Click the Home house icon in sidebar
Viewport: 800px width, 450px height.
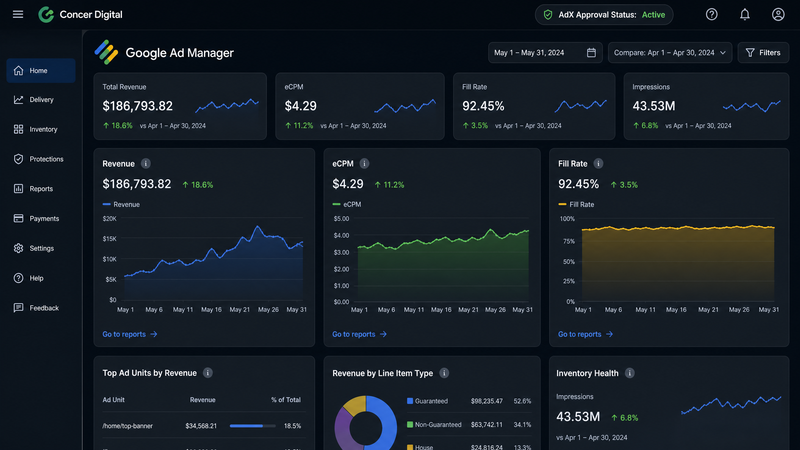pyautogui.click(x=18, y=71)
